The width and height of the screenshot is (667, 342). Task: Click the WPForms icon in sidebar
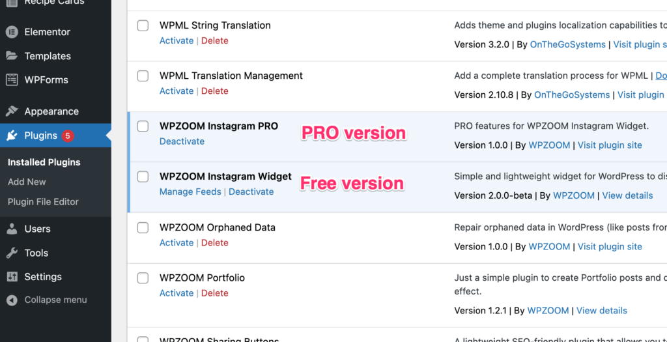tap(12, 79)
